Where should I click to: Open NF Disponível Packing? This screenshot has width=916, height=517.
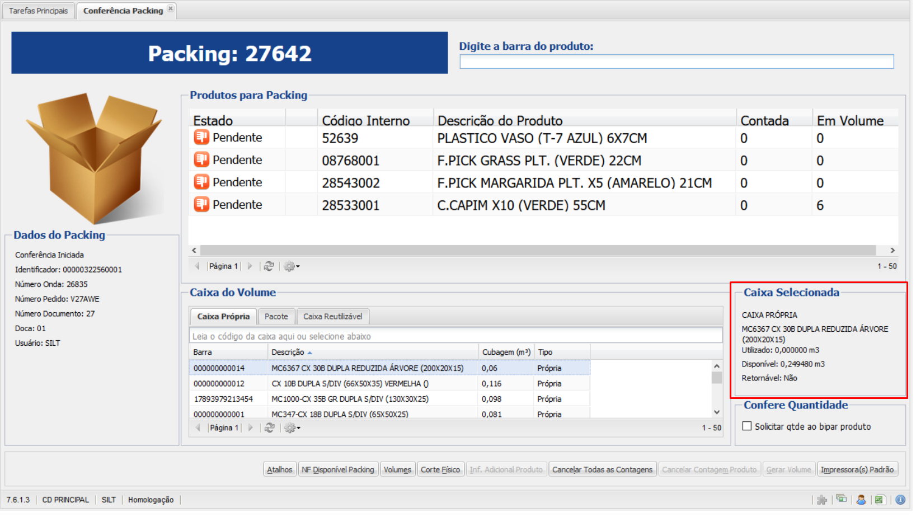[x=338, y=469]
